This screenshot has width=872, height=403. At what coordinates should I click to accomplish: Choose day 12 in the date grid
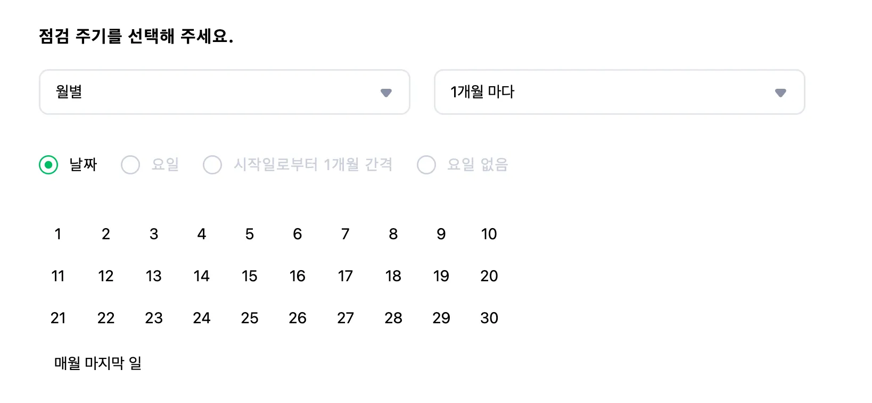click(x=106, y=276)
